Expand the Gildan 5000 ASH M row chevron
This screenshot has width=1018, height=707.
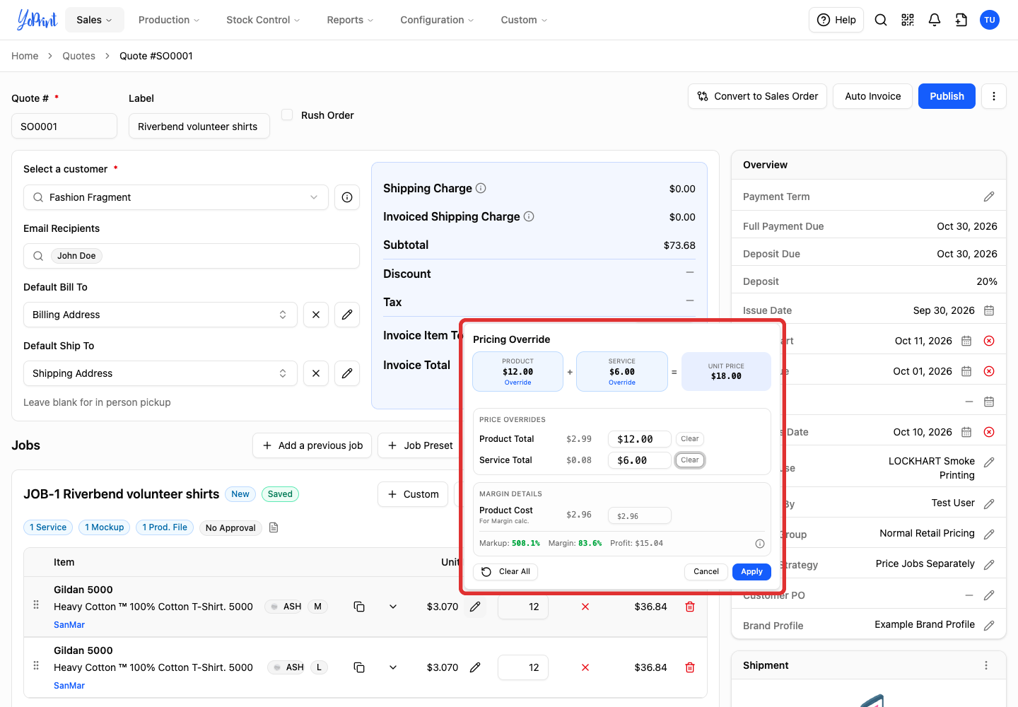pyautogui.click(x=393, y=607)
